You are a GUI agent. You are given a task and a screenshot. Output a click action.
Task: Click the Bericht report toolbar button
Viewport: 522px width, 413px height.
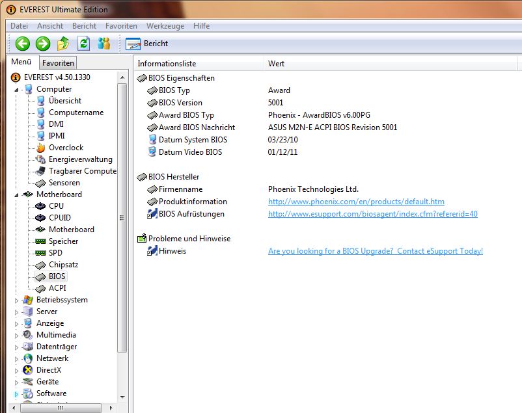click(x=147, y=44)
